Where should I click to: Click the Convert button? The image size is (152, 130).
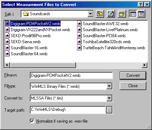point(133,75)
